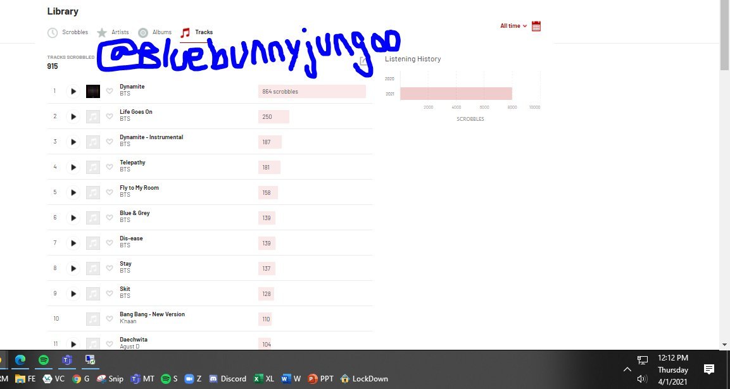Open K'naan artist link
Viewport: 730px width, 389px height.
click(x=128, y=321)
